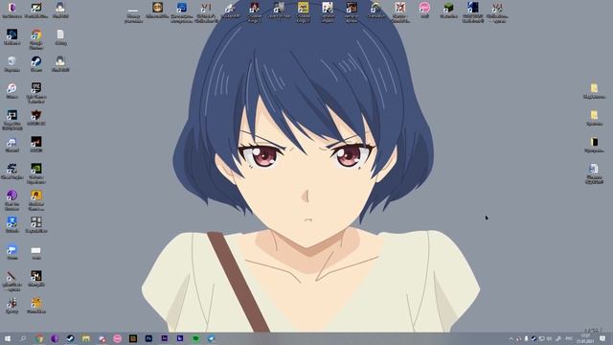
Task: Launch Photoshop from the taskbar
Action: coord(148,338)
